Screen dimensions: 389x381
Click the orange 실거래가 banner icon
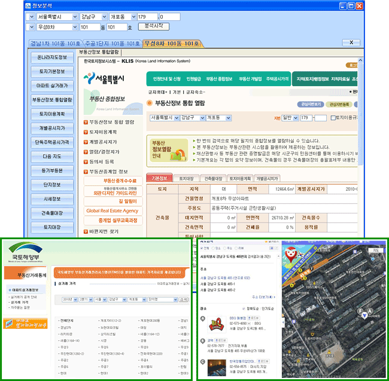coord(25,324)
